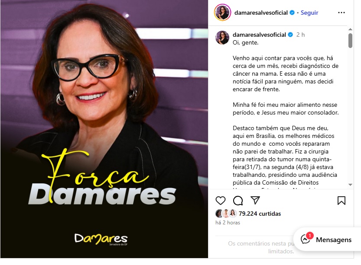
Task: Click the 'há 2 horas' timestamp
Action: [x=228, y=223]
